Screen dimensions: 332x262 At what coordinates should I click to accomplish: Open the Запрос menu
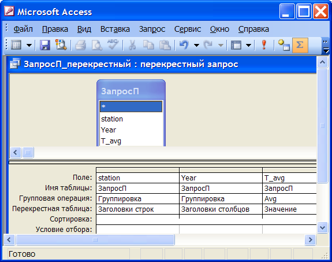(152, 29)
